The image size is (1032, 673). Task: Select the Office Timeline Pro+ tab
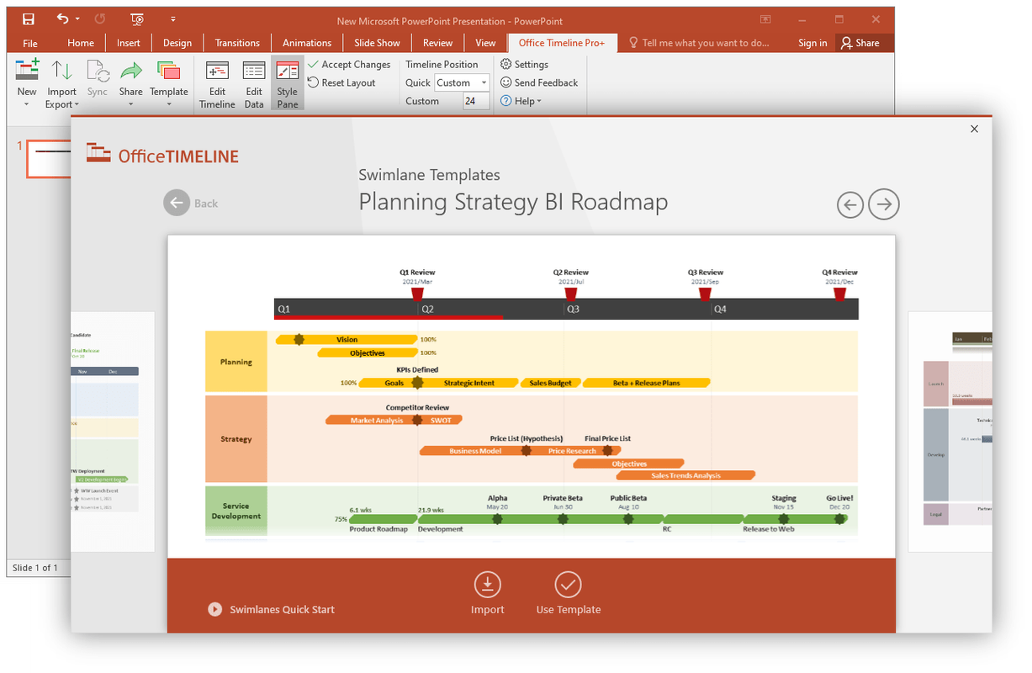[562, 43]
